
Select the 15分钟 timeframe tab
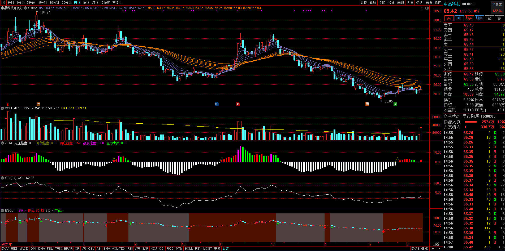point(42,3)
